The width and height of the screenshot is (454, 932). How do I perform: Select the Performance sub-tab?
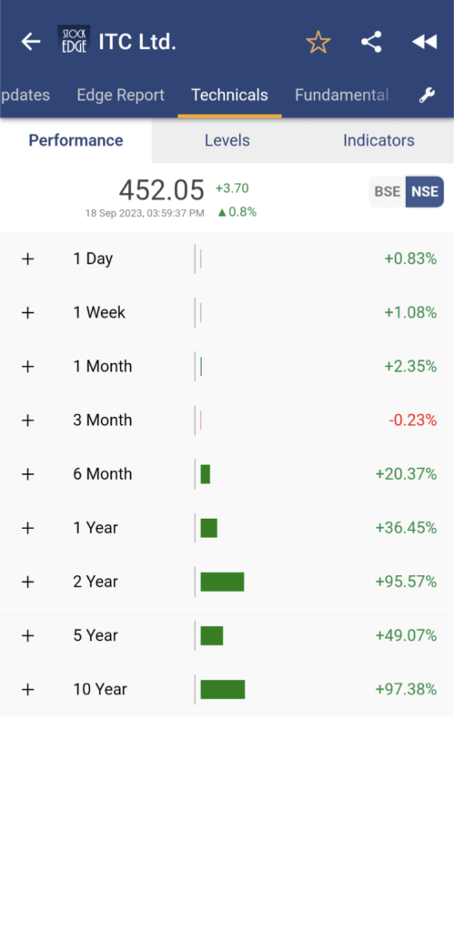tap(76, 141)
